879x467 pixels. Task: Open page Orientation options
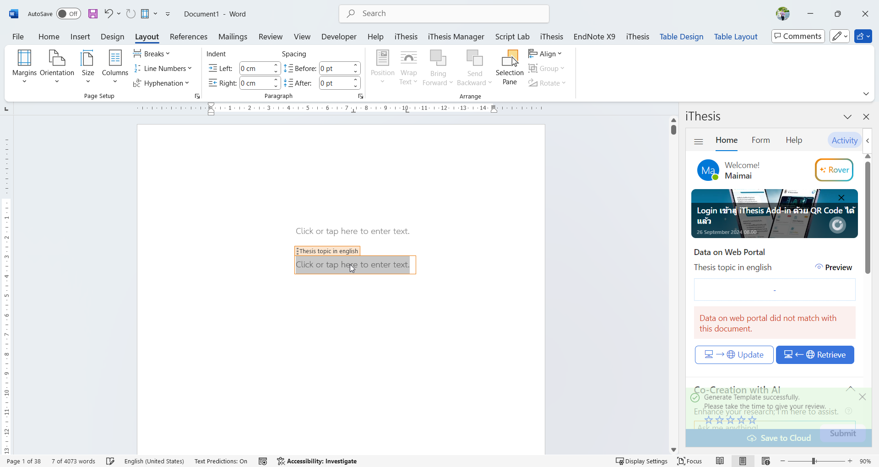point(57,67)
